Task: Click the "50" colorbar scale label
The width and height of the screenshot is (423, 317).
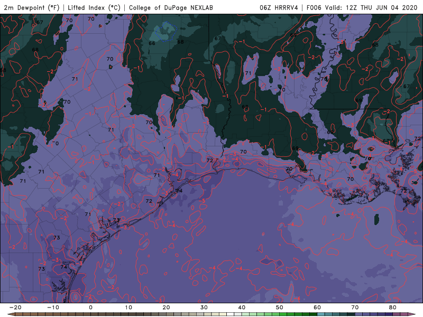Action: point(280,307)
